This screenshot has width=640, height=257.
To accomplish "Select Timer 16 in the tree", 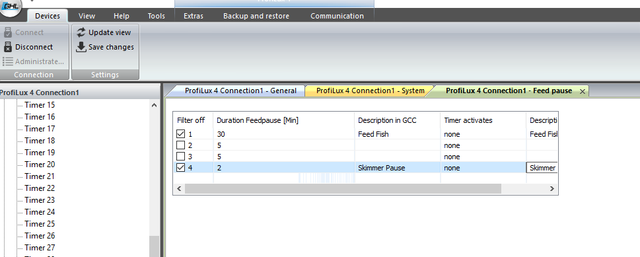I will pos(40,117).
